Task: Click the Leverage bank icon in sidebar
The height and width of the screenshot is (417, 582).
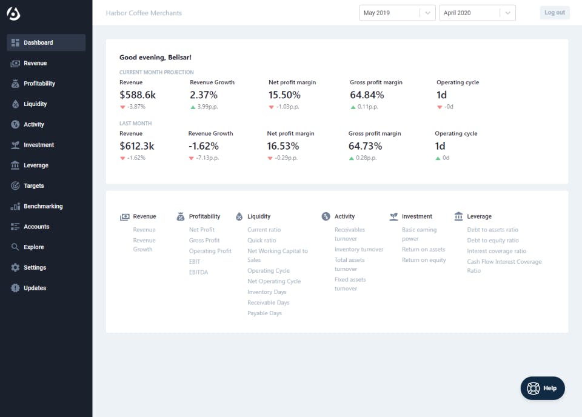Action: [15, 165]
